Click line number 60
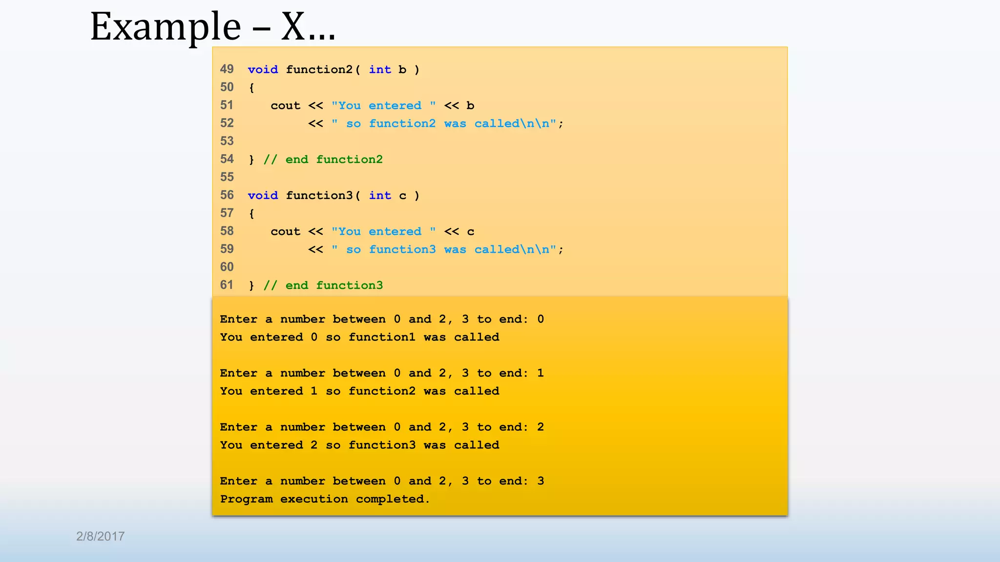The height and width of the screenshot is (562, 1000). point(227,267)
